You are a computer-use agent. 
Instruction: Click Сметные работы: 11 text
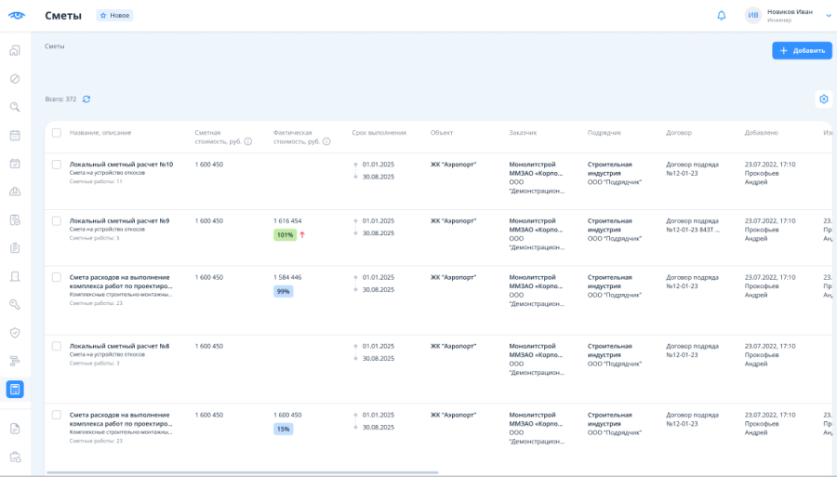(x=96, y=181)
